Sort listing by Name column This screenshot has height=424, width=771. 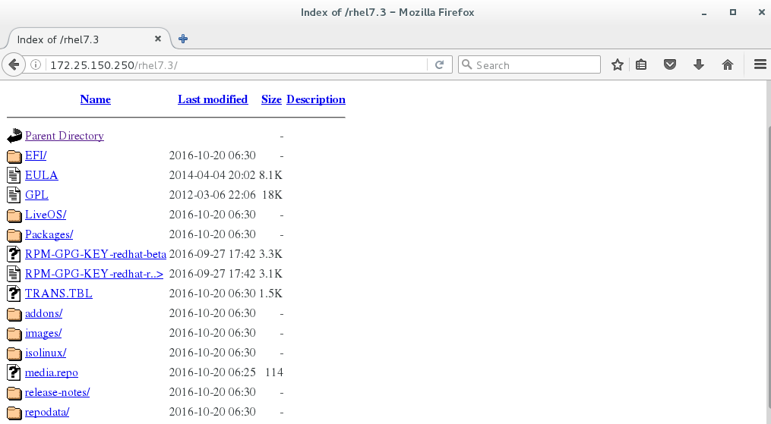tap(96, 99)
